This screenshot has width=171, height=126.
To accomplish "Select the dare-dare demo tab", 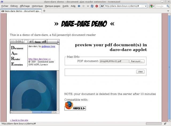I will pos(21,11).
